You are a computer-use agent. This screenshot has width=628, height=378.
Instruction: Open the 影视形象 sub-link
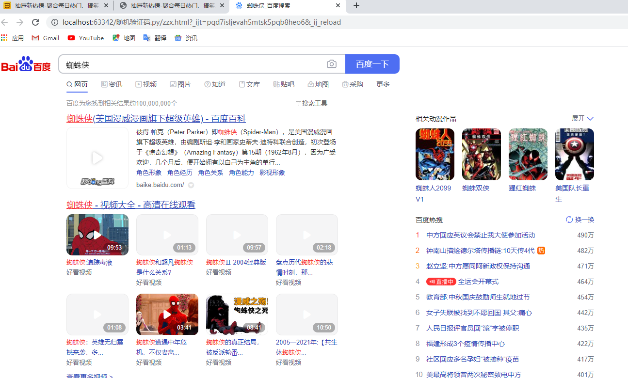(272, 173)
